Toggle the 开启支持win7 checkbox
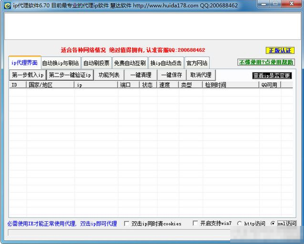This screenshot has height=244, width=304. pyautogui.click(x=195, y=224)
